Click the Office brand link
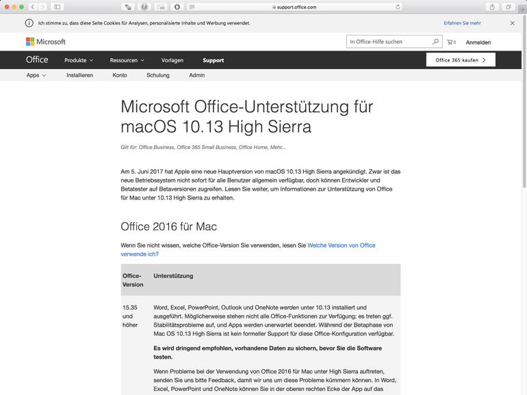 (37, 59)
